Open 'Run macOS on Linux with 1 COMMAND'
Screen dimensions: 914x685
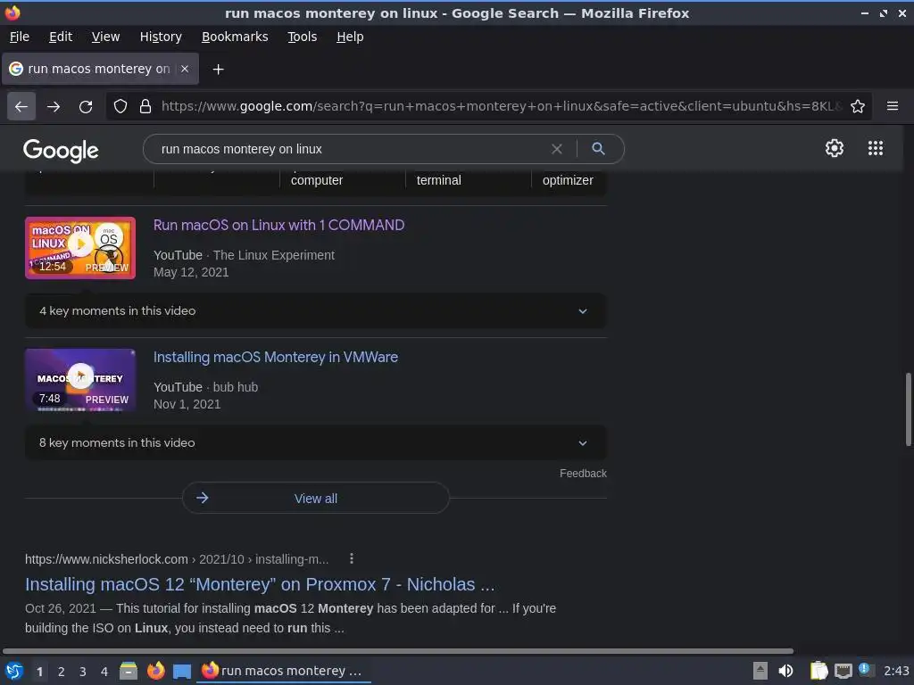coord(278,226)
